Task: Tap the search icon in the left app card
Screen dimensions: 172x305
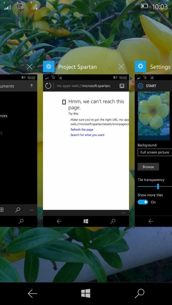Action: point(18,210)
